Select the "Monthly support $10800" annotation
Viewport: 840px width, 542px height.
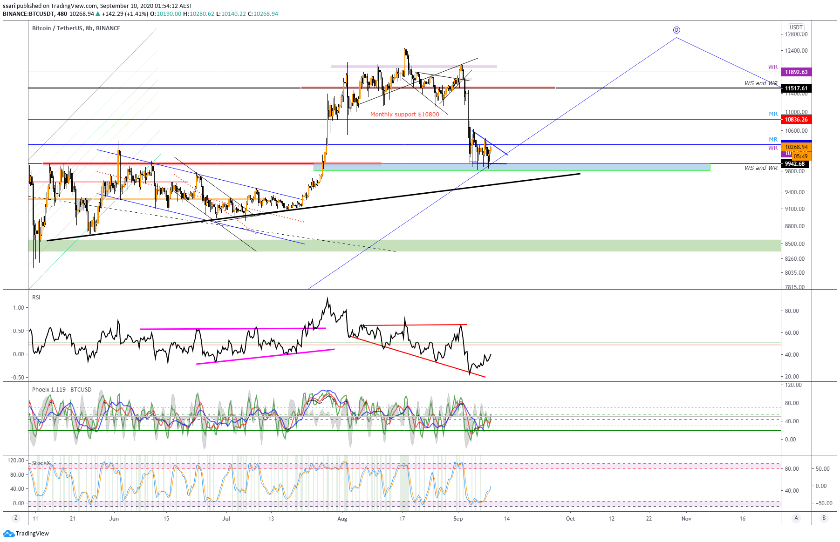(x=404, y=115)
